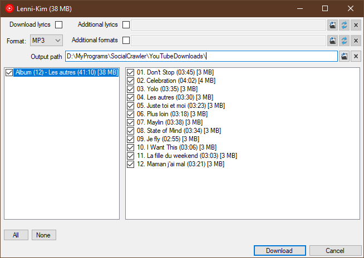Browse folder for Additional lyrics path
This screenshot has height=258, width=364.
(x=333, y=25)
